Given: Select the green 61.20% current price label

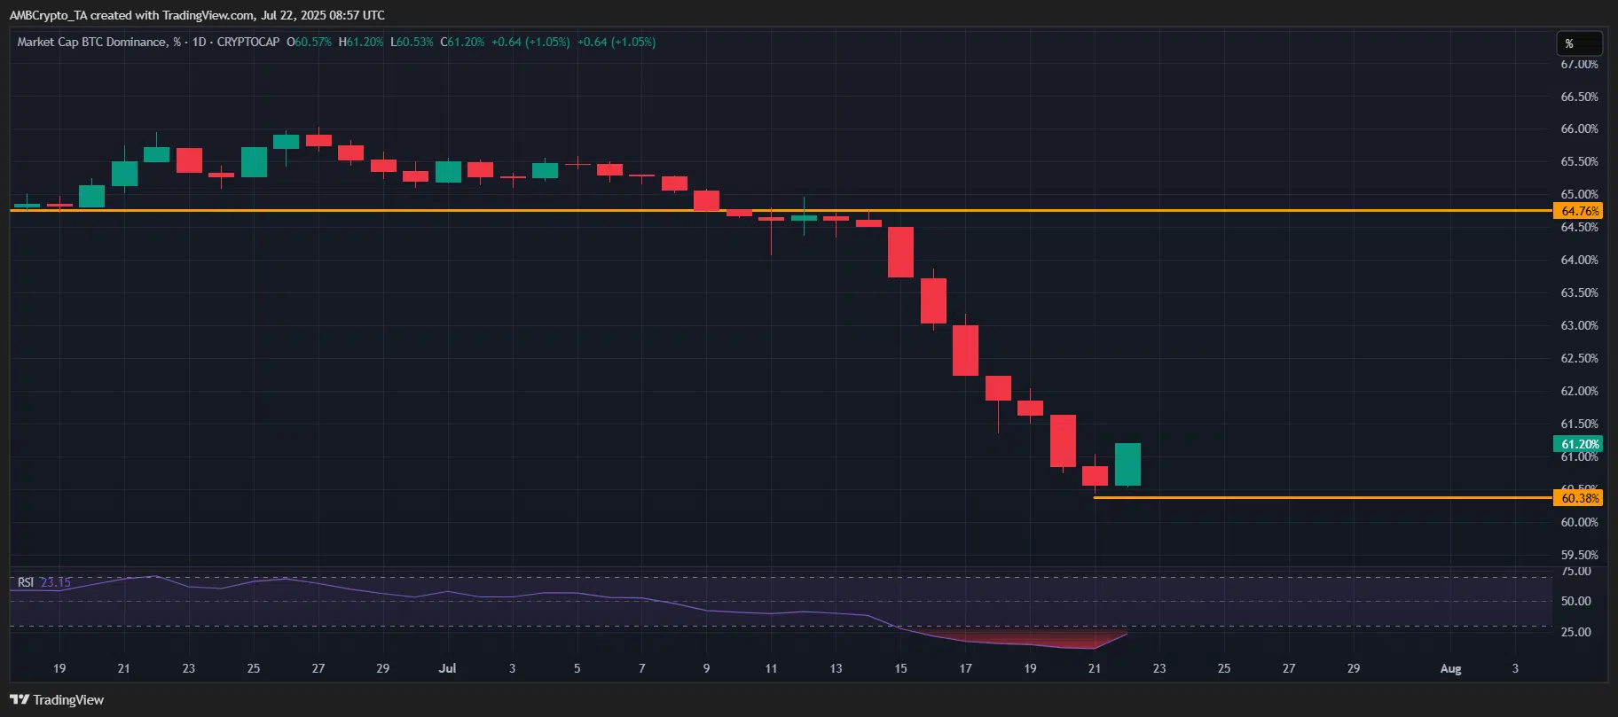Looking at the screenshot, I should [x=1579, y=444].
